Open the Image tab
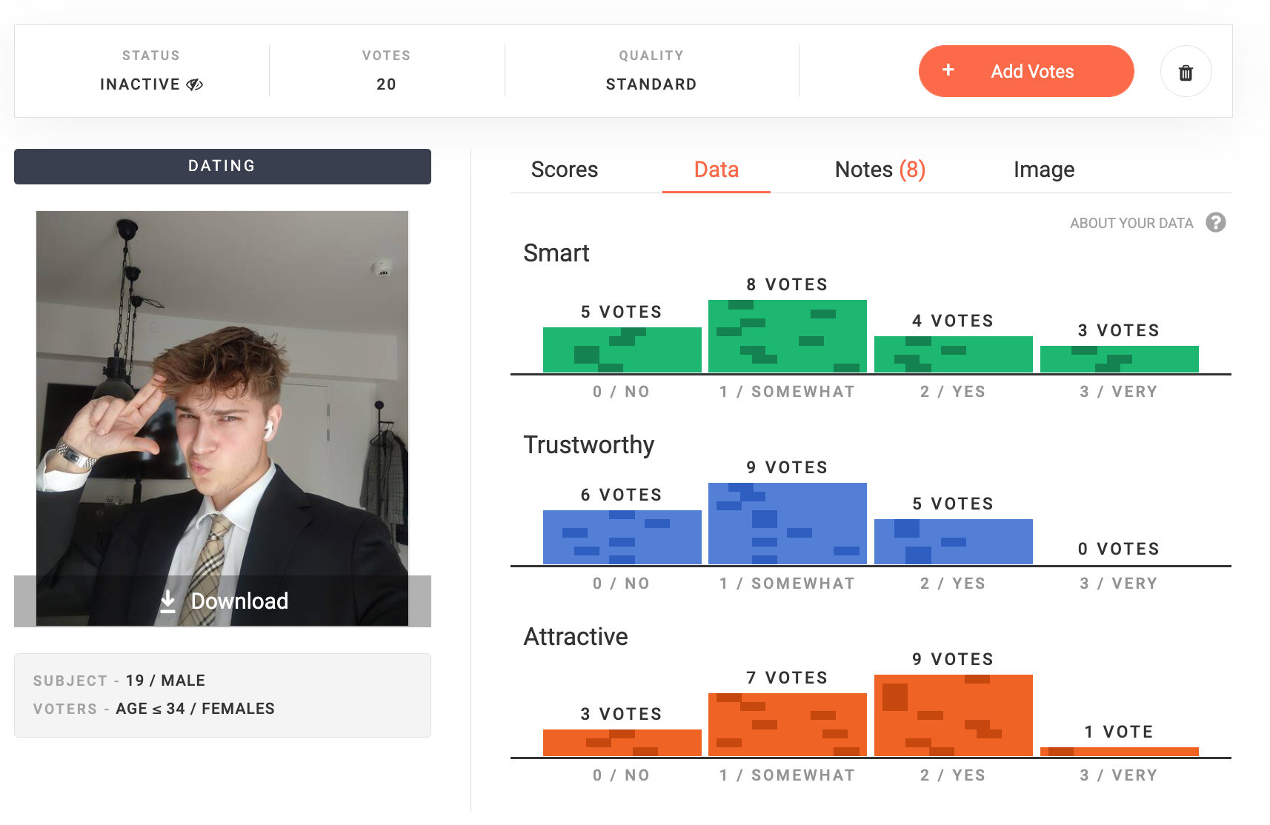This screenshot has width=1270, height=825. (1044, 170)
